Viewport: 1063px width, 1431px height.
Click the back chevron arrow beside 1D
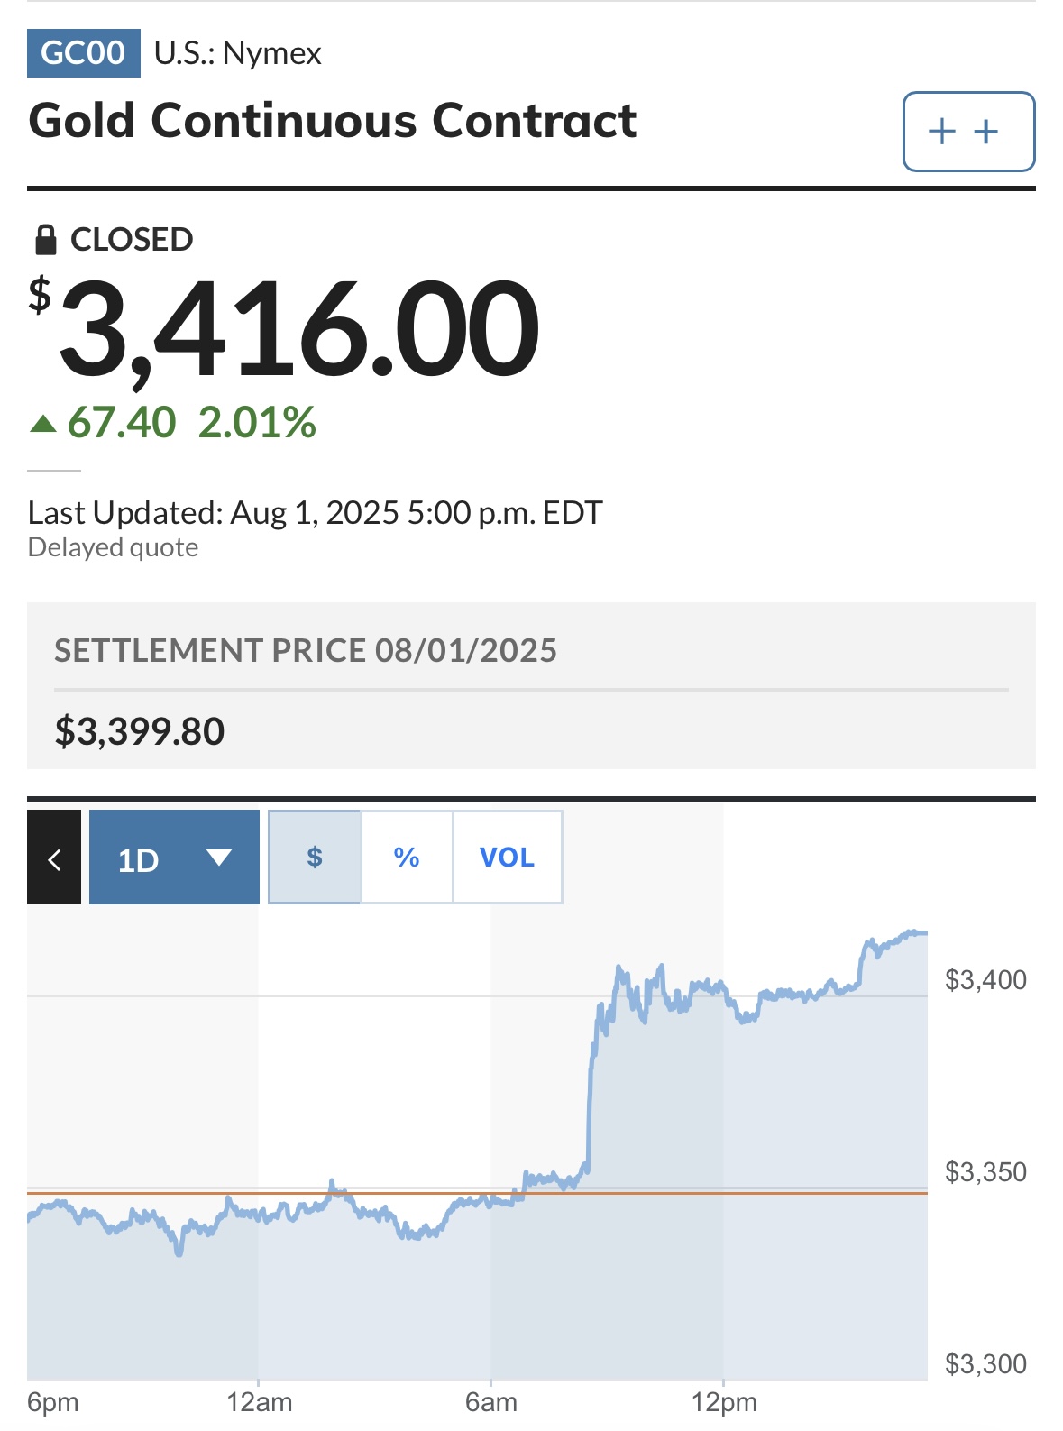pyautogui.click(x=54, y=858)
